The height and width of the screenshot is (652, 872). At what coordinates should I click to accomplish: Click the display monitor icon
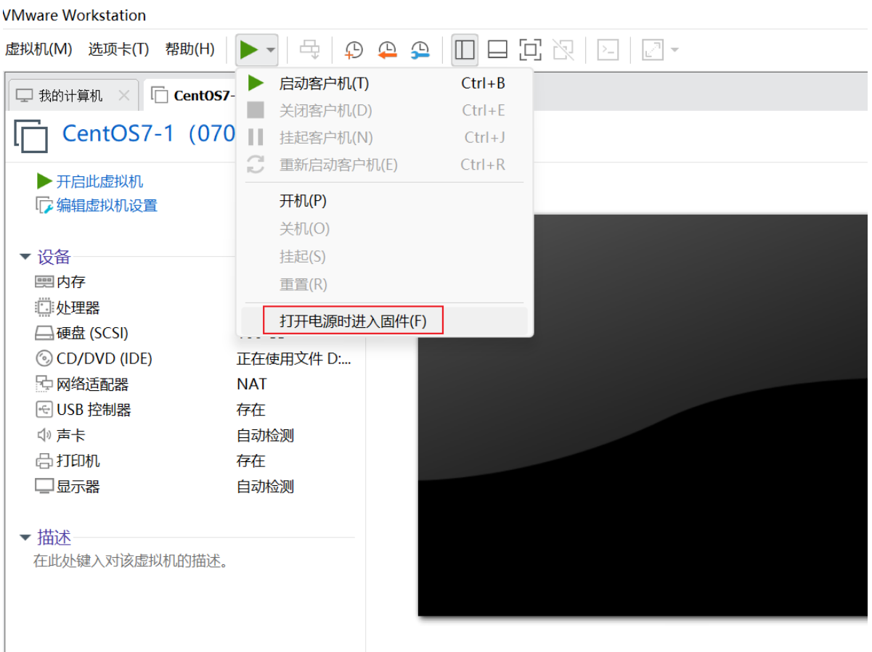pos(44,487)
